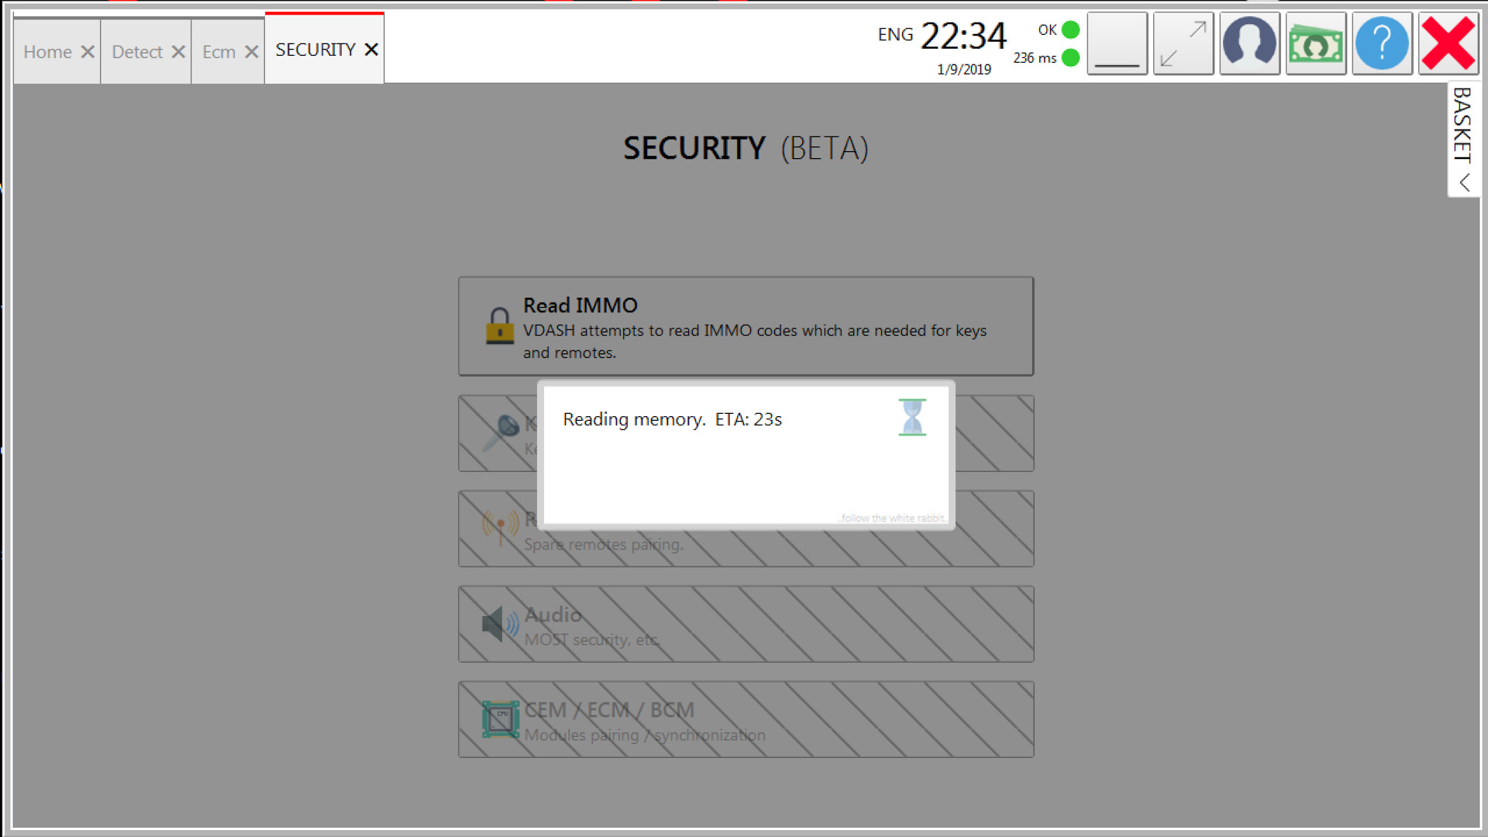Screen dimensions: 1488x837
Task: Click the Read IMMO button
Action: coord(746,326)
